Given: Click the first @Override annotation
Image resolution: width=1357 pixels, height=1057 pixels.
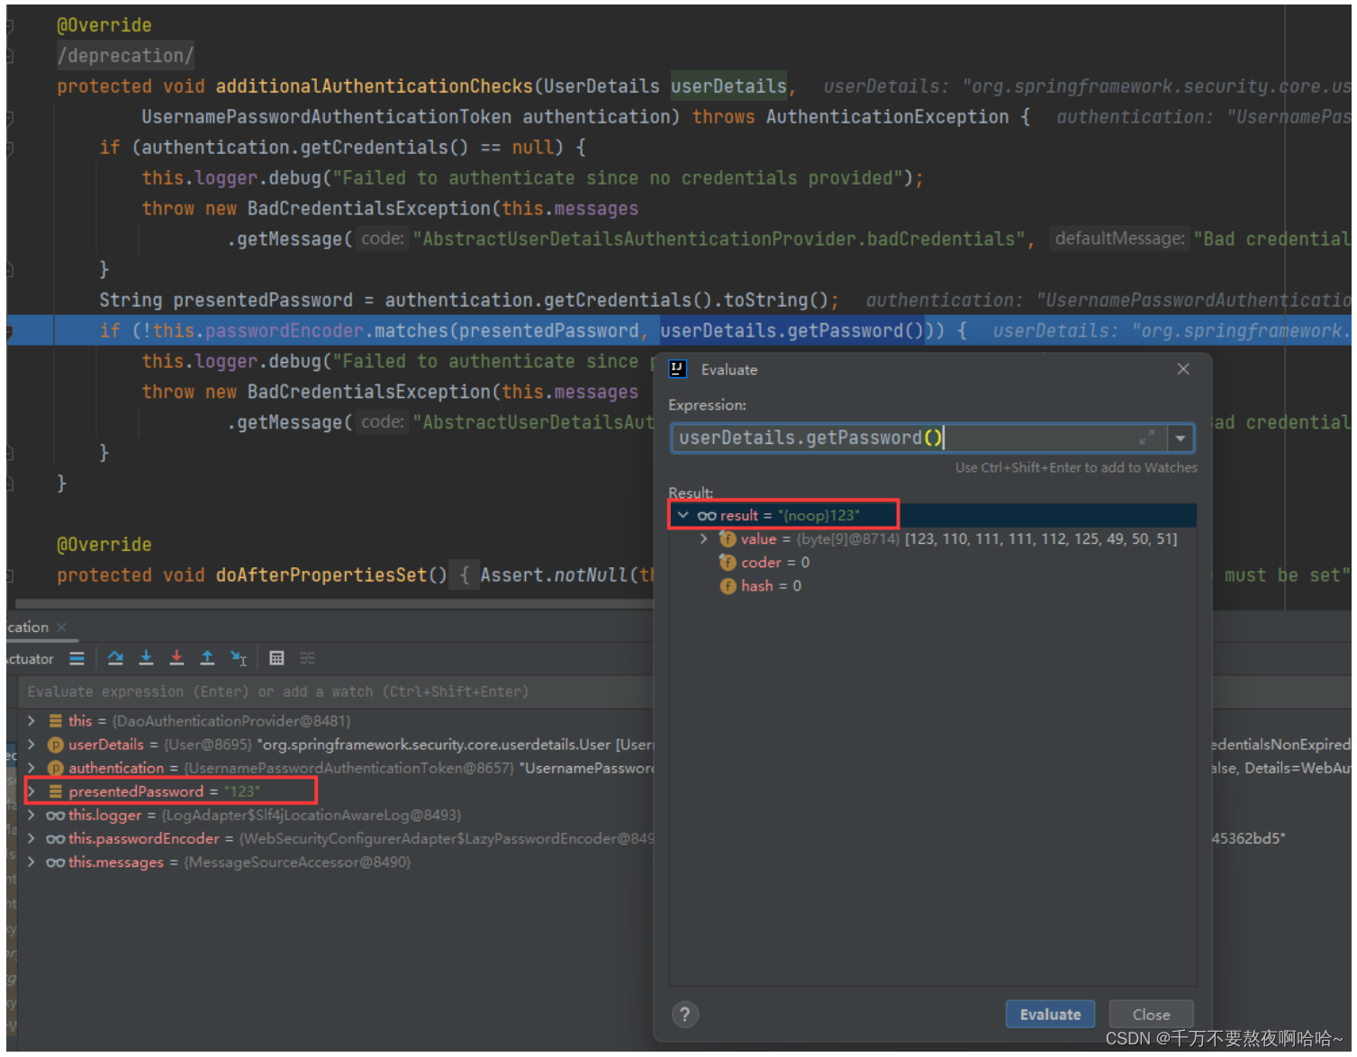Looking at the screenshot, I should [x=104, y=25].
